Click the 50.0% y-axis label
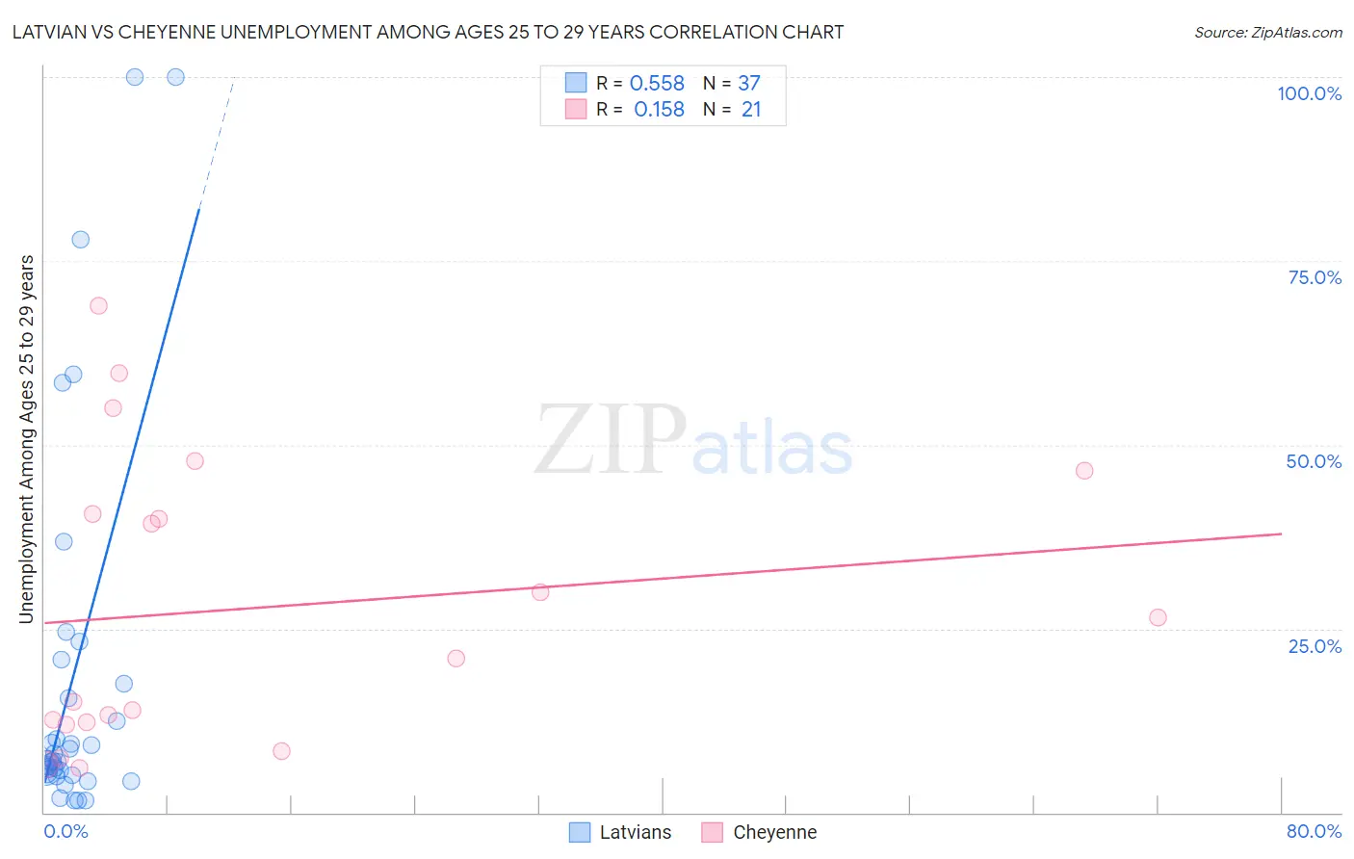The image size is (1354, 859). [x=1314, y=462]
